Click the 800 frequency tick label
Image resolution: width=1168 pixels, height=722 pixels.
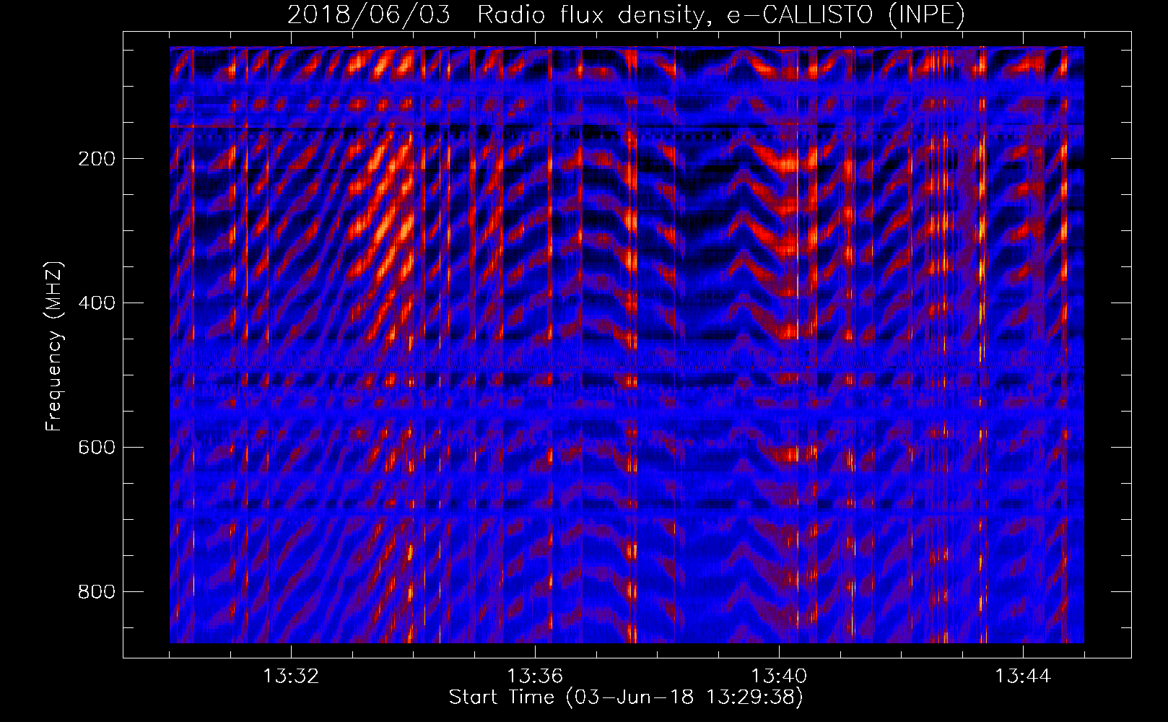(x=96, y=592)
